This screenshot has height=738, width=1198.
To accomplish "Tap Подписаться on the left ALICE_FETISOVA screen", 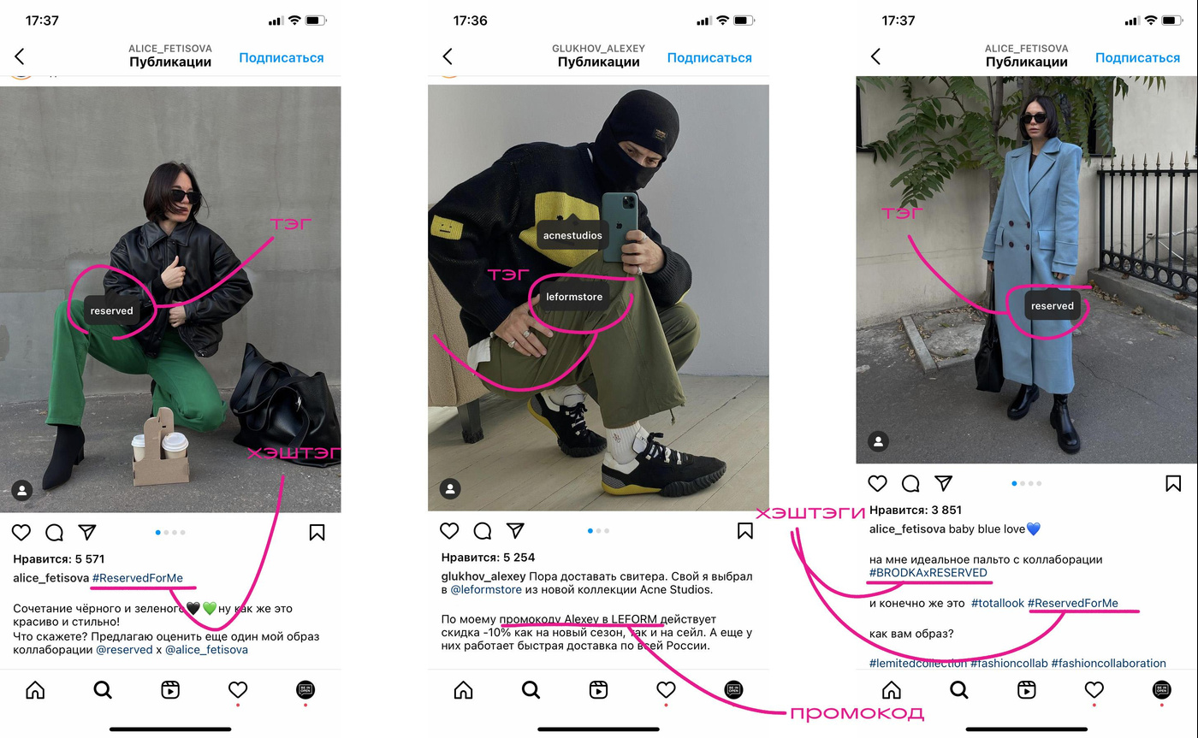I will point(282,58).
